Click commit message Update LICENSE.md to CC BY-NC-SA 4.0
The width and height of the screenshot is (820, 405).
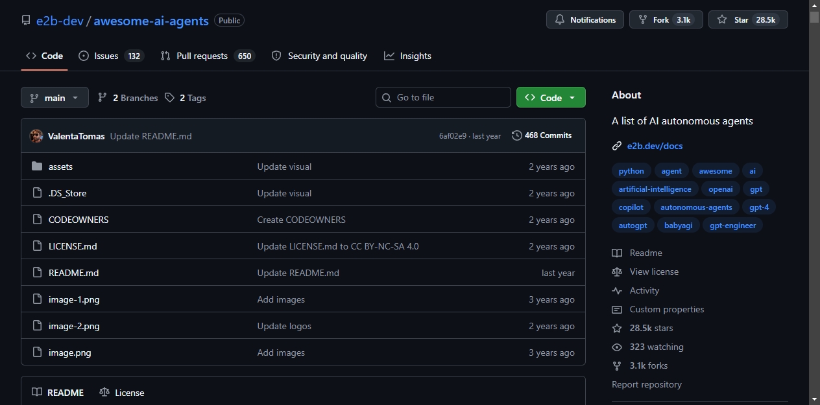pos(338,246)
